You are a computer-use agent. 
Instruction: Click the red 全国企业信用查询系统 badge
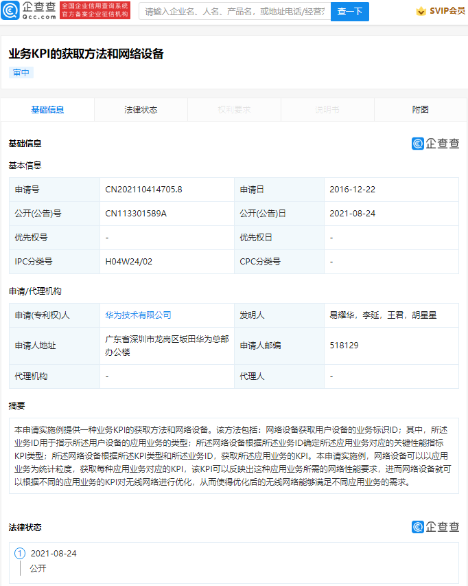pyautogui.click(x=95, y=10)
